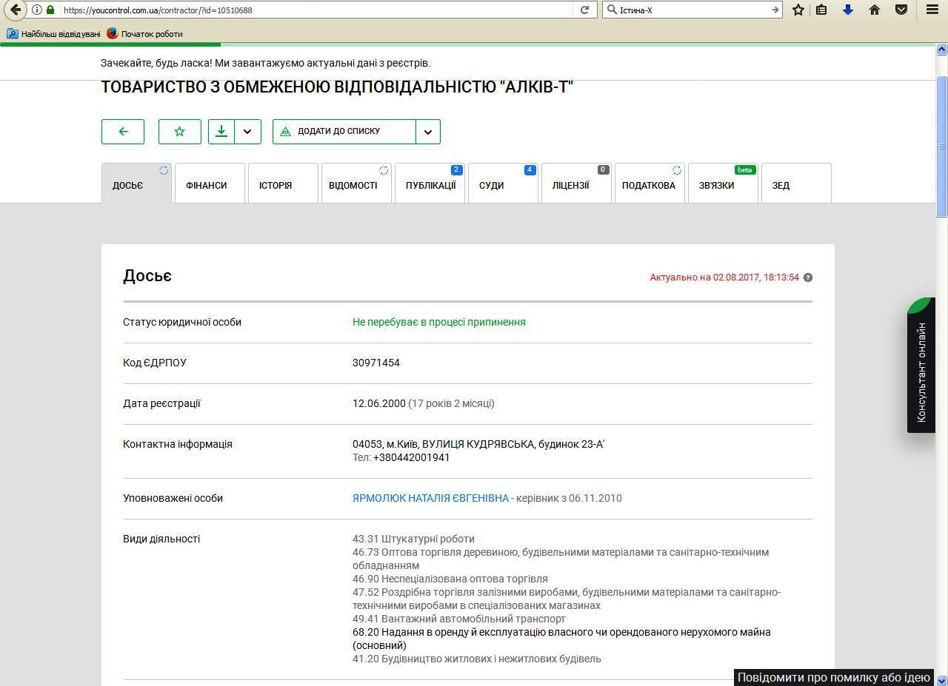Click the green back arrow button
Image resolution: width=948 pixels, height=686 pixels.
[123, 132]
